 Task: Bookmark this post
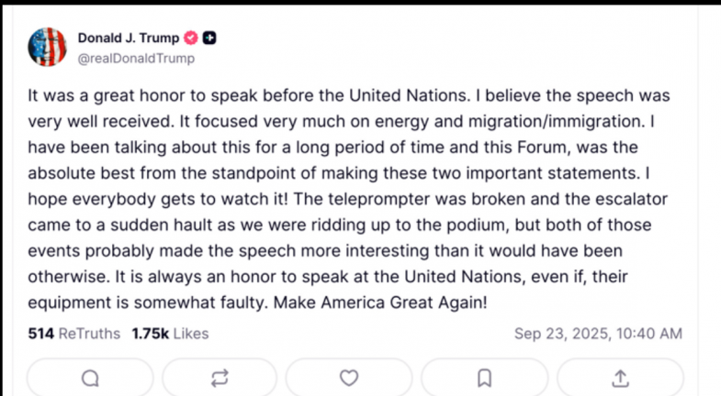[x=485, y=378]
